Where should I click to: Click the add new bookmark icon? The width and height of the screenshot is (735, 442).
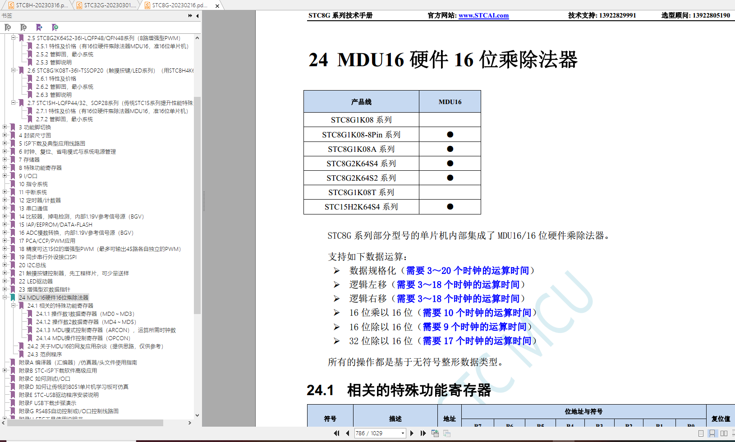[x=23, y=27]
